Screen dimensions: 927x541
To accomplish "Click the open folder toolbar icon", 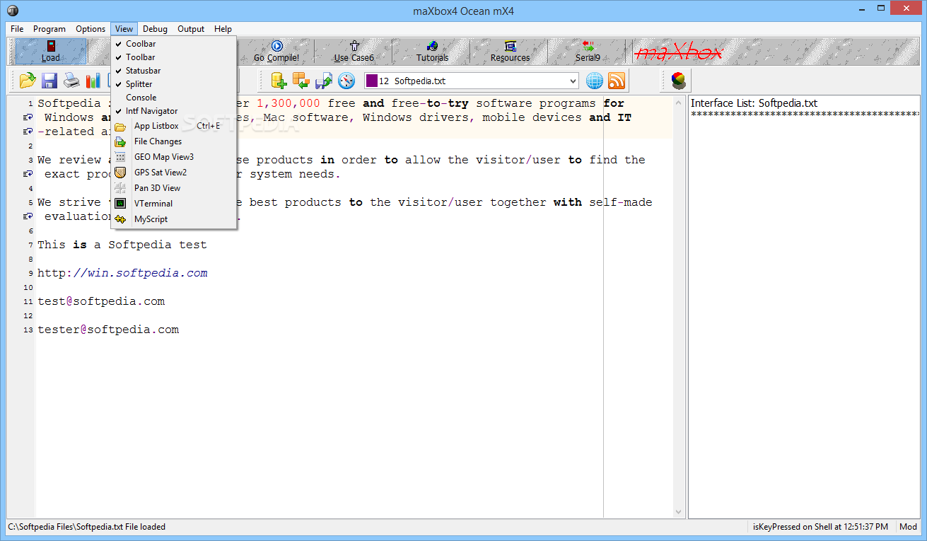I will pos(28,80).
